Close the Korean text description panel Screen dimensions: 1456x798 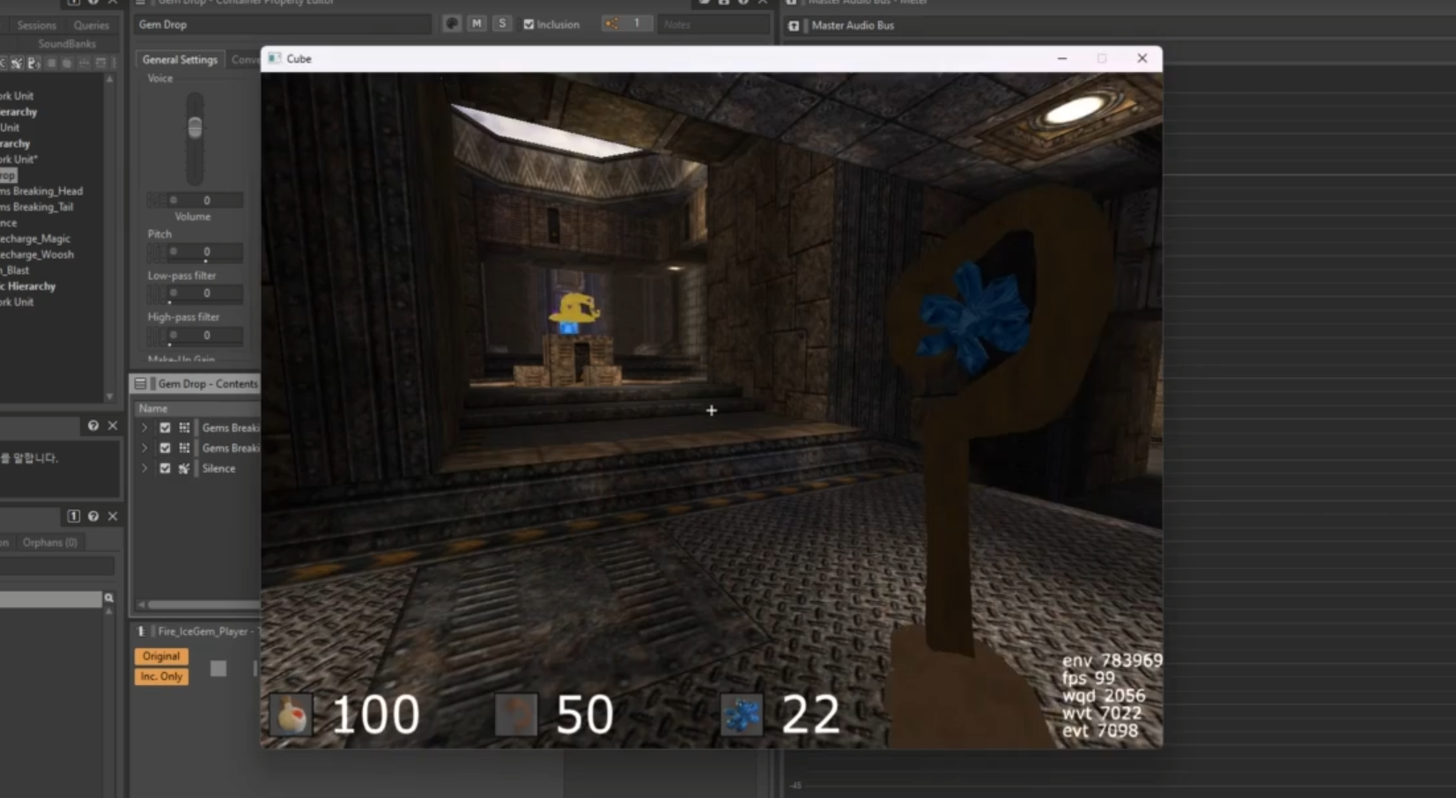pos(113,426)
